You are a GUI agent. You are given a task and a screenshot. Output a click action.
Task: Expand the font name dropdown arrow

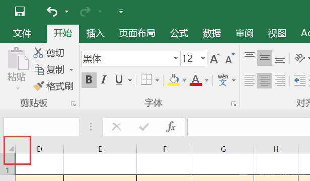point(176,58)
